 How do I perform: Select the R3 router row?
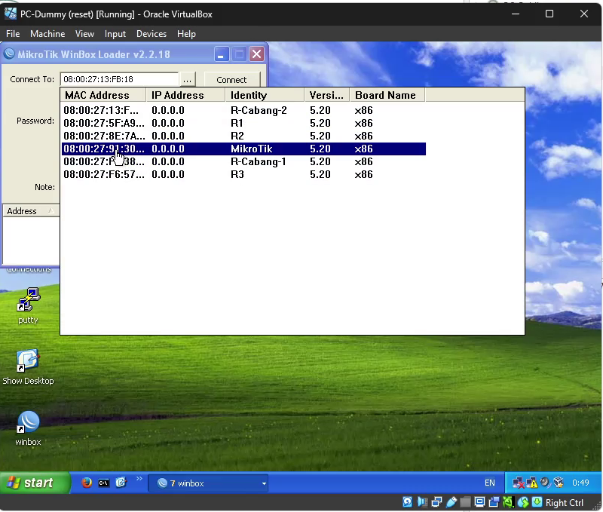pyautogui.click(x=243, y=174)
